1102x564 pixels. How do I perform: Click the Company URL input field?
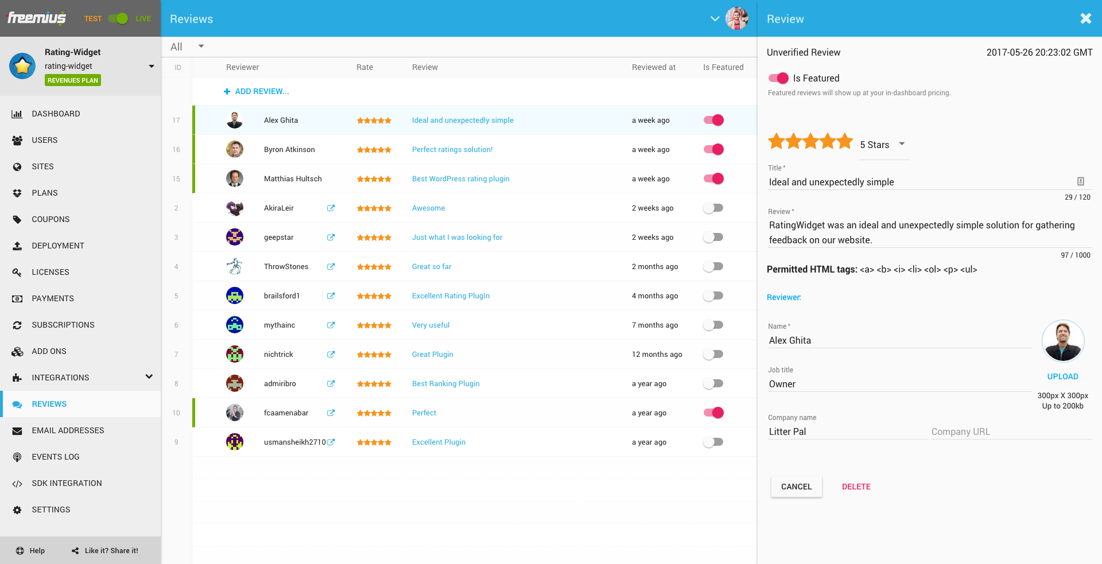pos(1010,432)
